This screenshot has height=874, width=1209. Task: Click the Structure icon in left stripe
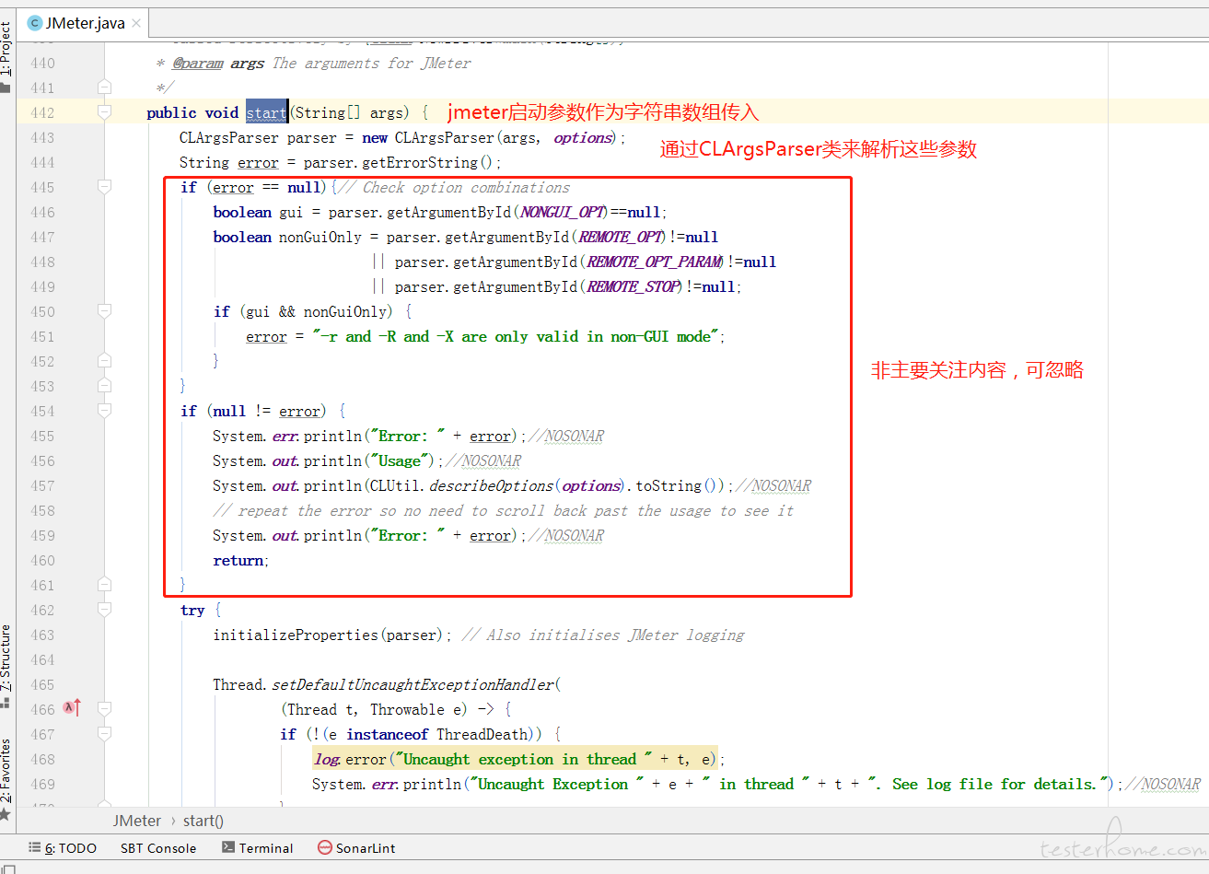(x=6, y=703)
